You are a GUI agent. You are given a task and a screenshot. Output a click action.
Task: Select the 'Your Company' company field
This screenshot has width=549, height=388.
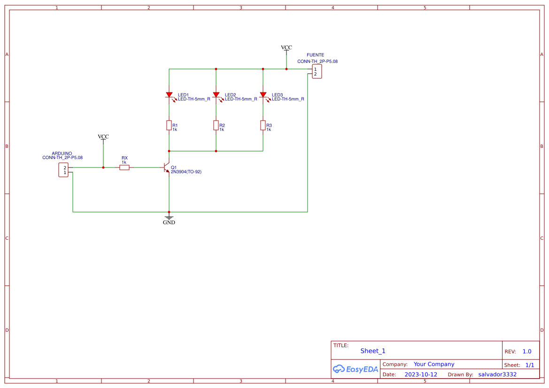pos(434,364)
